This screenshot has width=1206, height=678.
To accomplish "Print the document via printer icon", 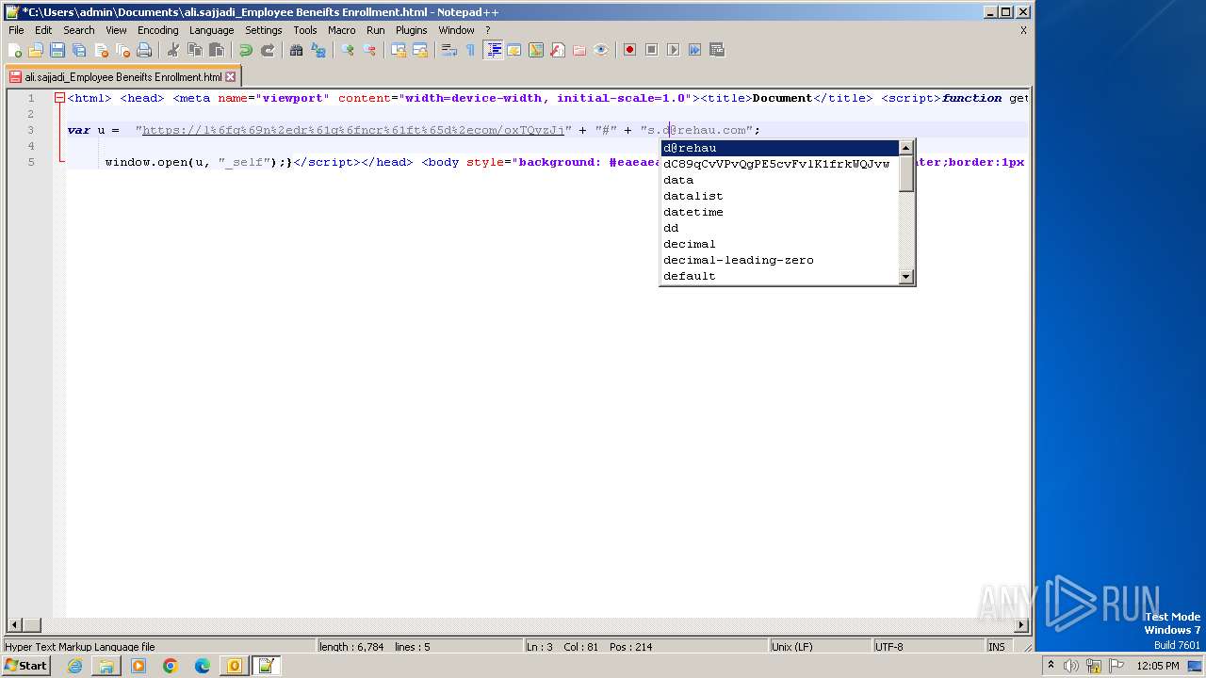I will point(144,50).
